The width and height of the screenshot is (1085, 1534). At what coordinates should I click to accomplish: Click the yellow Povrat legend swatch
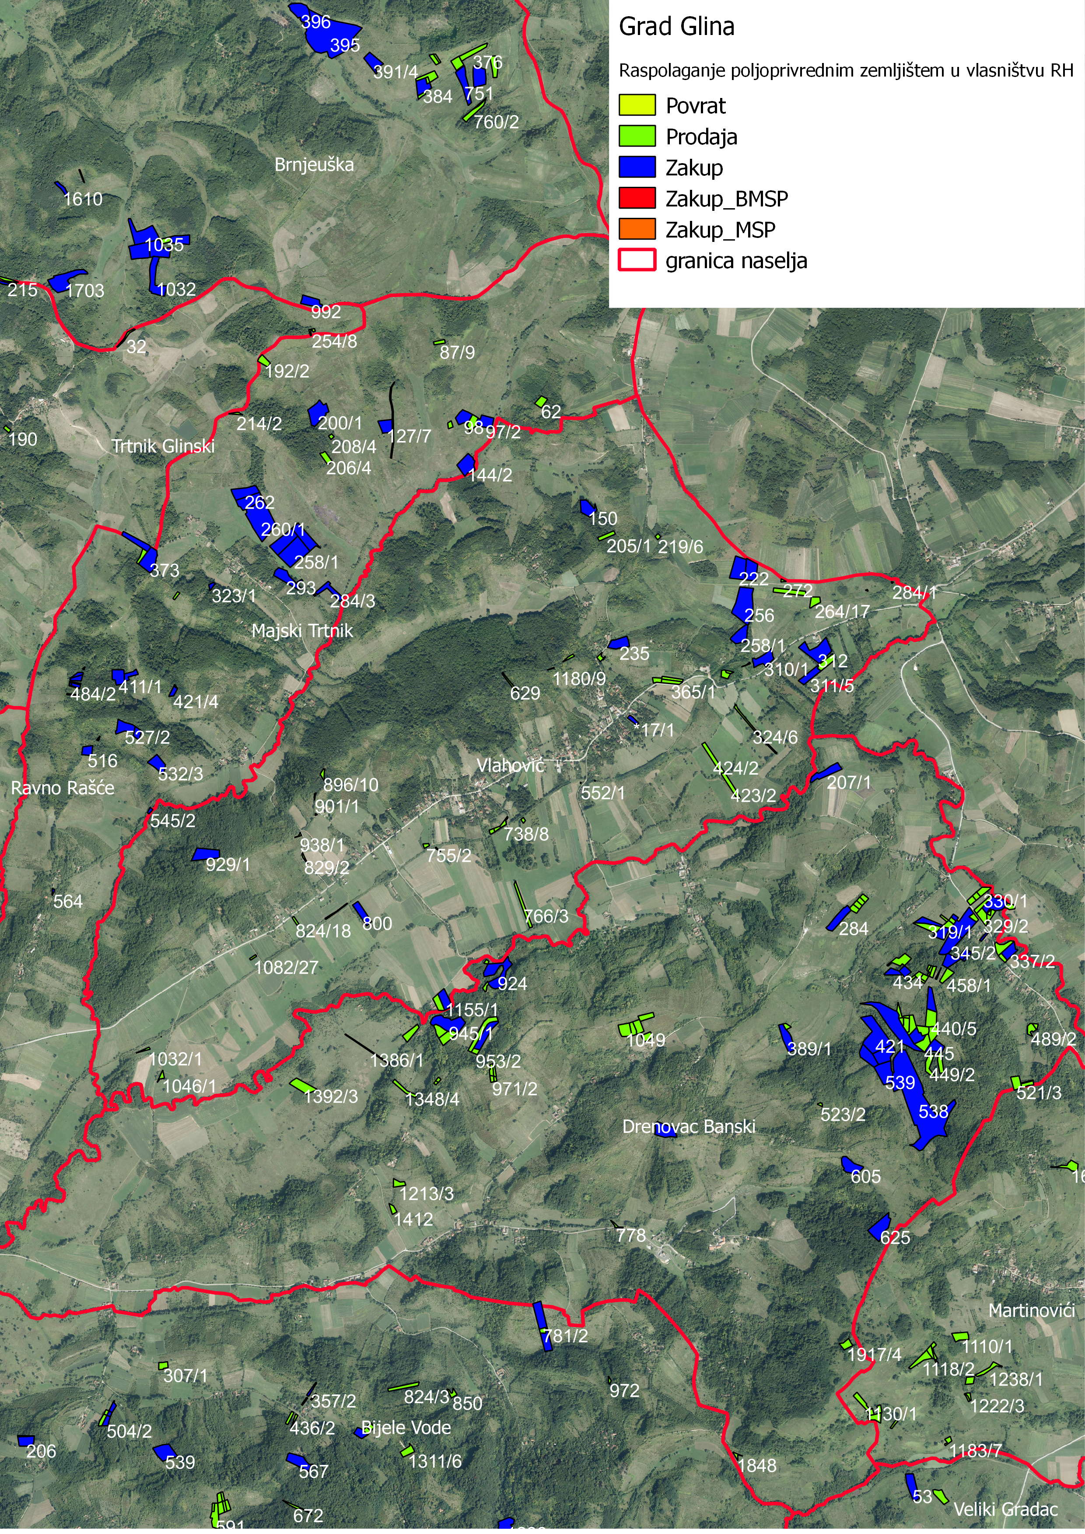click(637, 105)
